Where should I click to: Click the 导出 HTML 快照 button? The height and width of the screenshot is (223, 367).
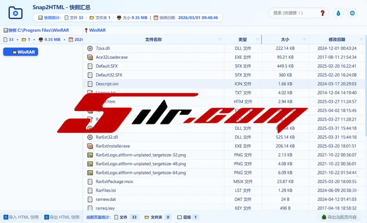pyautogui.click(x=61, y=217)
